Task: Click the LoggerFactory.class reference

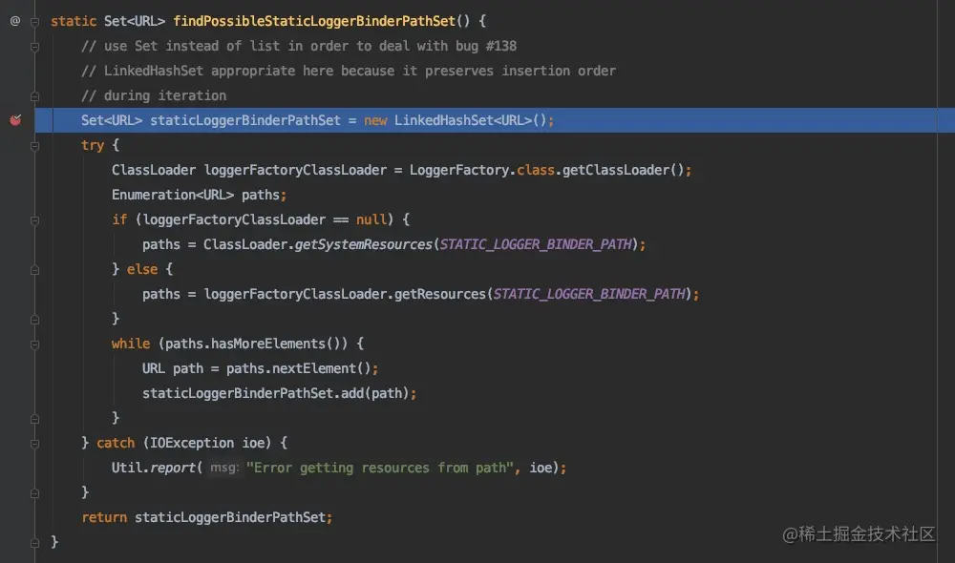Action: [x=481, y=170]
